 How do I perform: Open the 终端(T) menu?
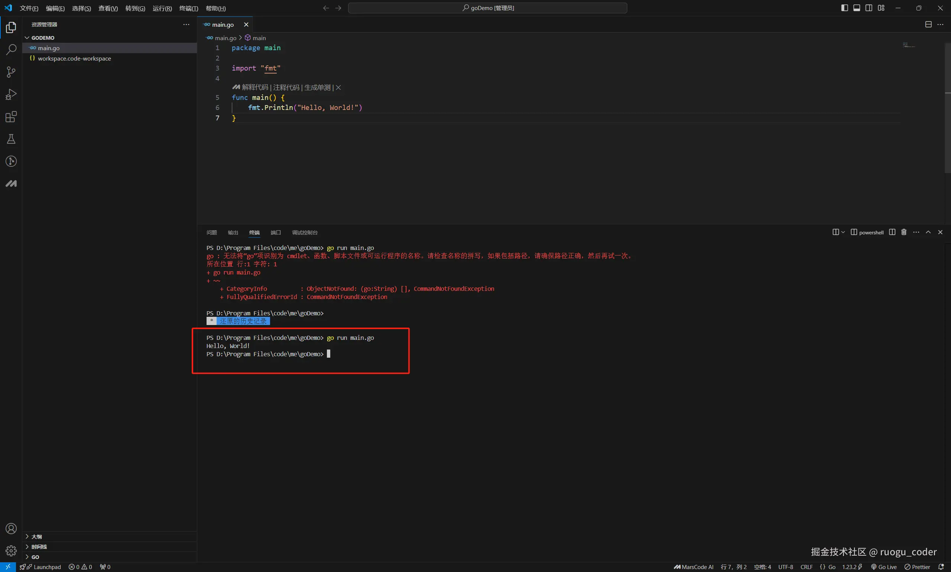point(188,8)
